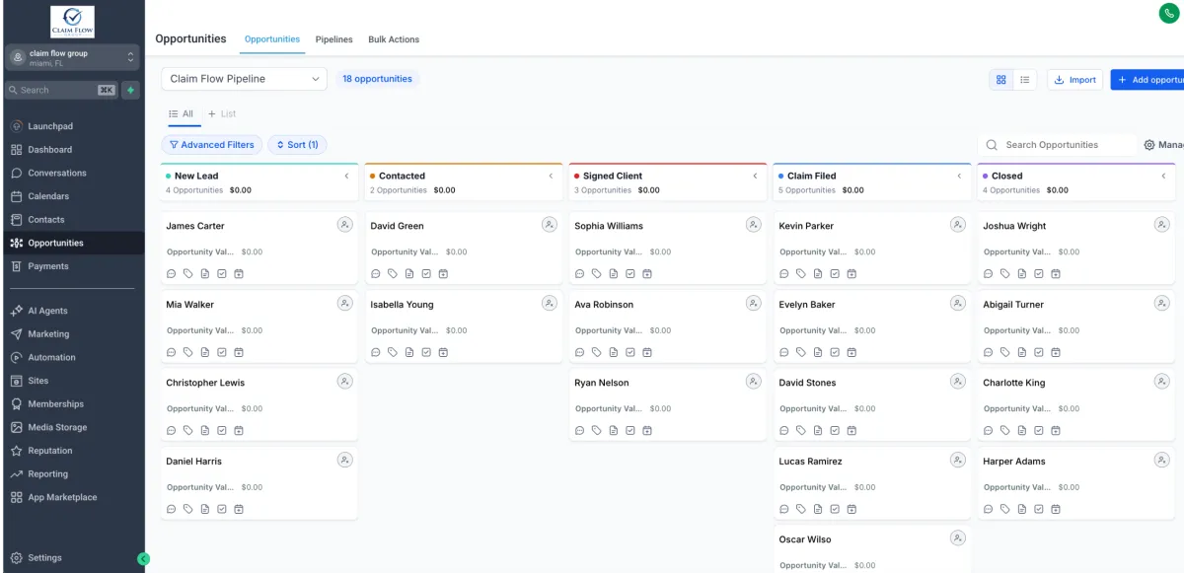Image resolution: width=1184 pixels, height=573 pixels.
Task: Click Sophia Williams' assign-user icon
Action: coord(754,225)
